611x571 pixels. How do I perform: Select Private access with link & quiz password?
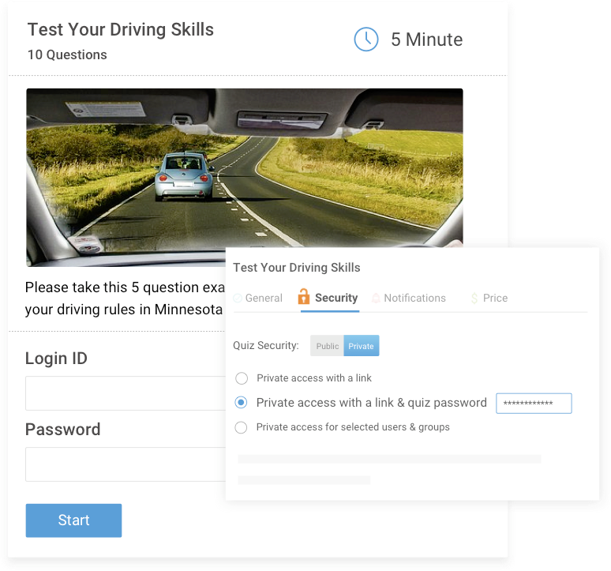point(242,402)
